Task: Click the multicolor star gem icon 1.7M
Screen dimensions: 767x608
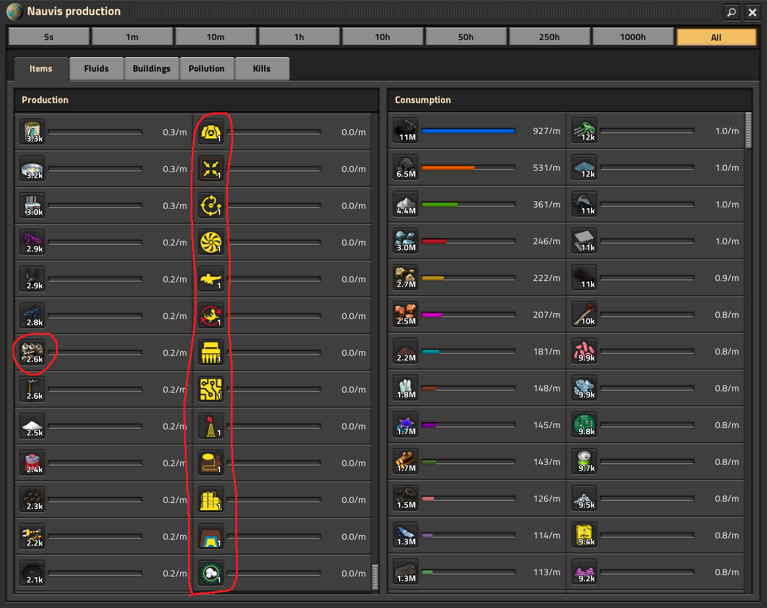Action: (x=406, y=425)
